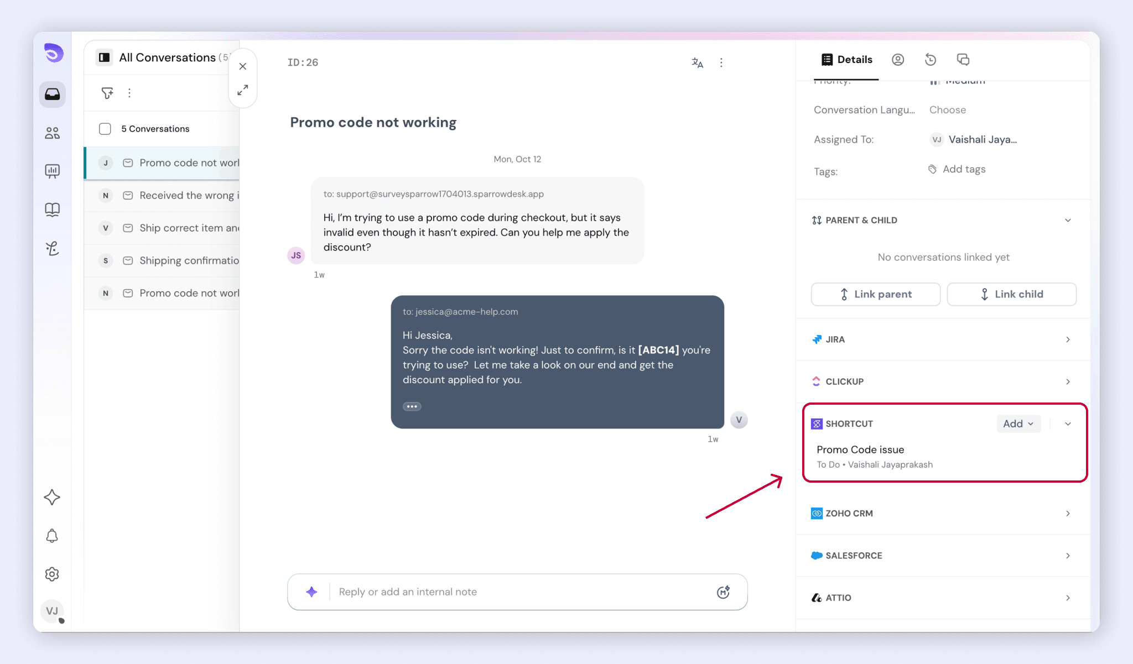
Task: Click the VJ profile avatar in sidebar
Action: click(52, 611)
